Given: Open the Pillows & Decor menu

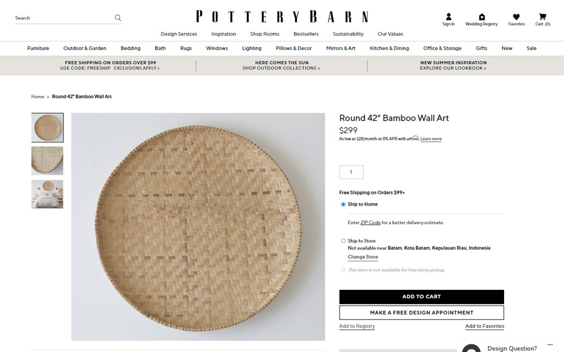Looking at the screenshot, I should tap(293, 49).
